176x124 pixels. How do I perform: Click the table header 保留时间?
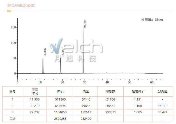pyautogui.click(x=35, y=91)
